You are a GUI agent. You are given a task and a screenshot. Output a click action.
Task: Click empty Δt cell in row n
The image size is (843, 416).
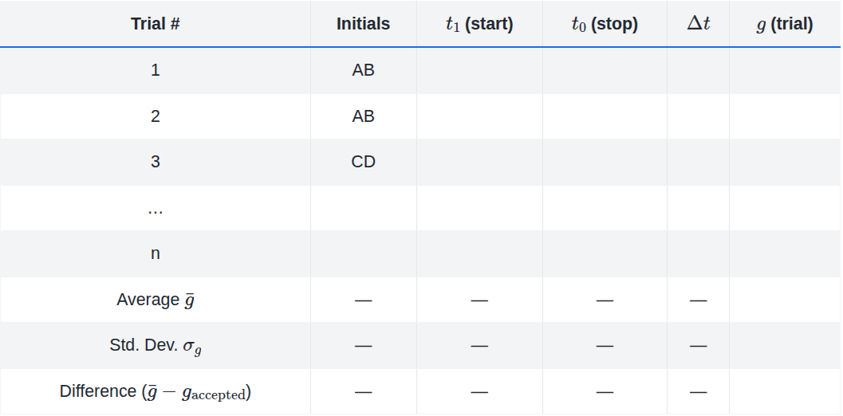698,253
